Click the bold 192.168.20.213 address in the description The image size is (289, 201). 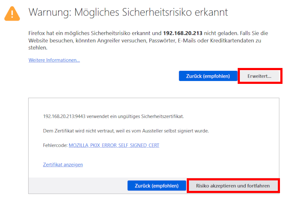(184, 33)
